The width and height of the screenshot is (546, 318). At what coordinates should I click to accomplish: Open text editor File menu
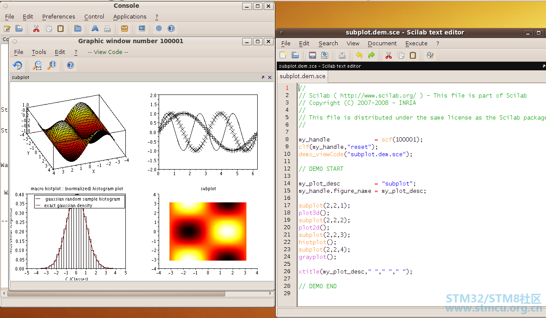pos(286,43)
